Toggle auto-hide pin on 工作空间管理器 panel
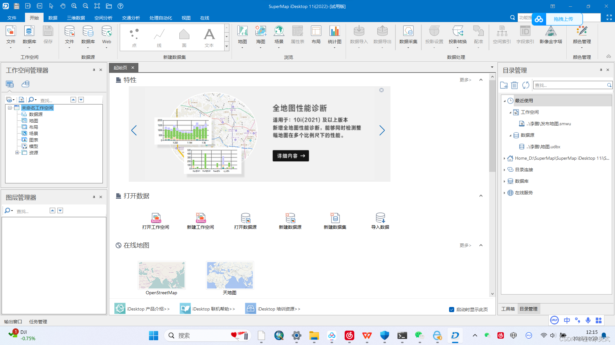Screen dimensions: 615x345 [x=94, y=70]
